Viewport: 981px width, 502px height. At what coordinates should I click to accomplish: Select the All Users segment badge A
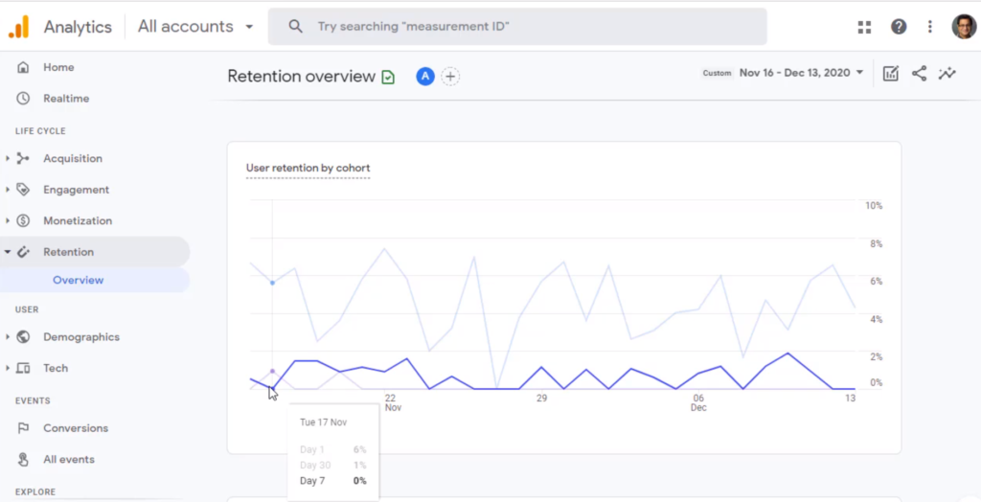click(424, 77)
